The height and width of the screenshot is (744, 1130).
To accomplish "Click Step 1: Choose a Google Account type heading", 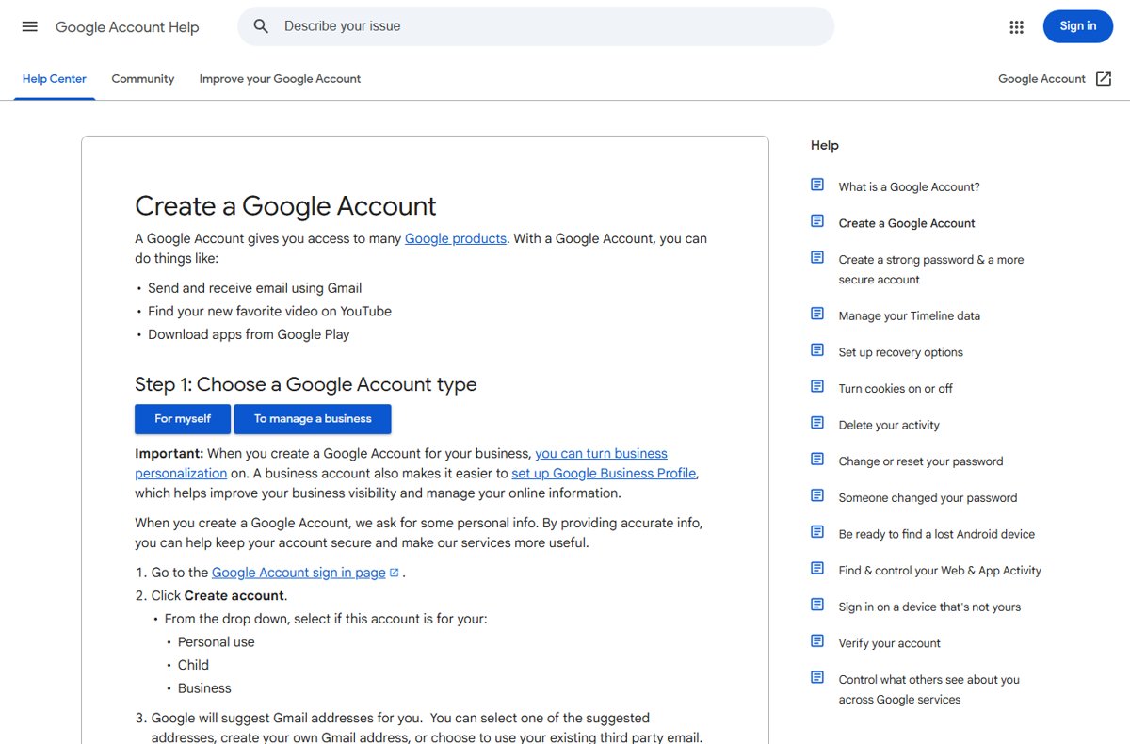I will coord(306,384).
